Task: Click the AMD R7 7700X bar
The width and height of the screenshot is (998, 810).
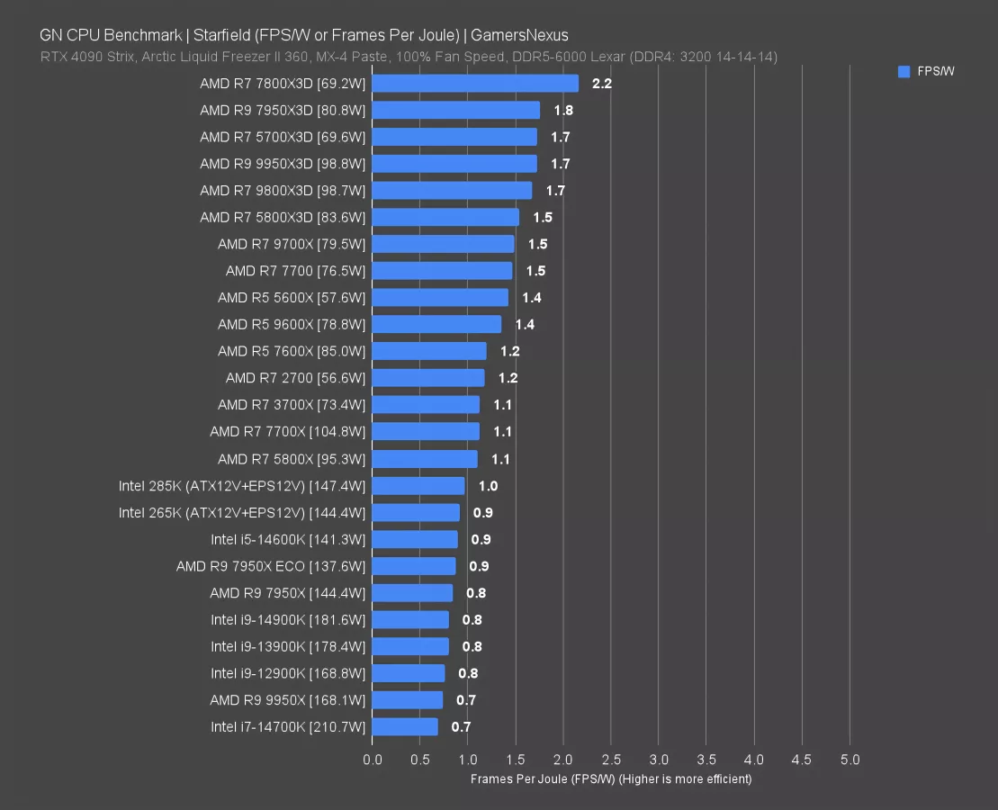Action: [426, 432]
